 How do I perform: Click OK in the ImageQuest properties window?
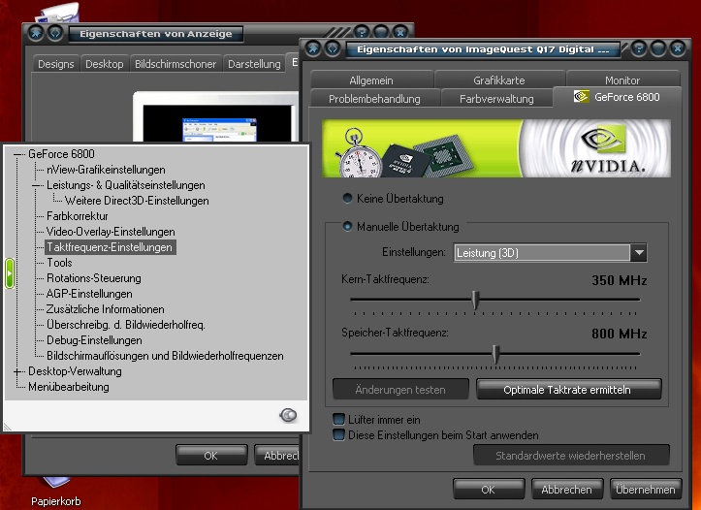pos(489,490)
